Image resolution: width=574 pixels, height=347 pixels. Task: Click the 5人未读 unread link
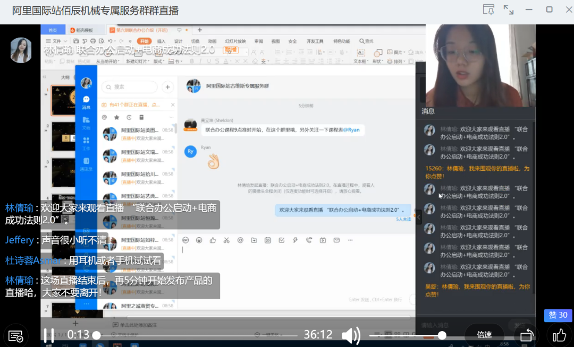(403, 219)
